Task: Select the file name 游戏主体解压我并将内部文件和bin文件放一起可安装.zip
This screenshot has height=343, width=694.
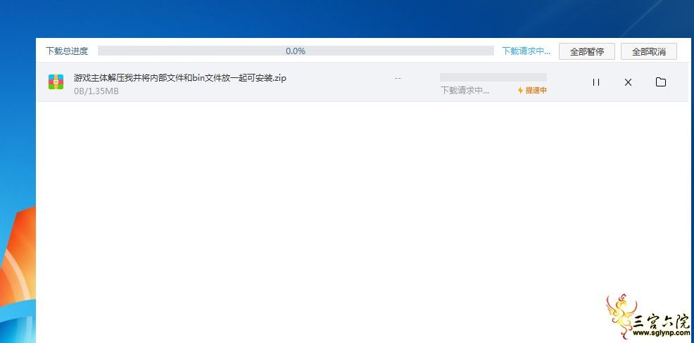Action: (x=180, y=78)
